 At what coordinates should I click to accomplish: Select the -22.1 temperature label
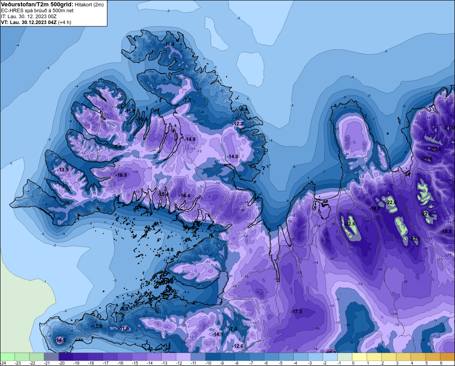coord(415,239)
